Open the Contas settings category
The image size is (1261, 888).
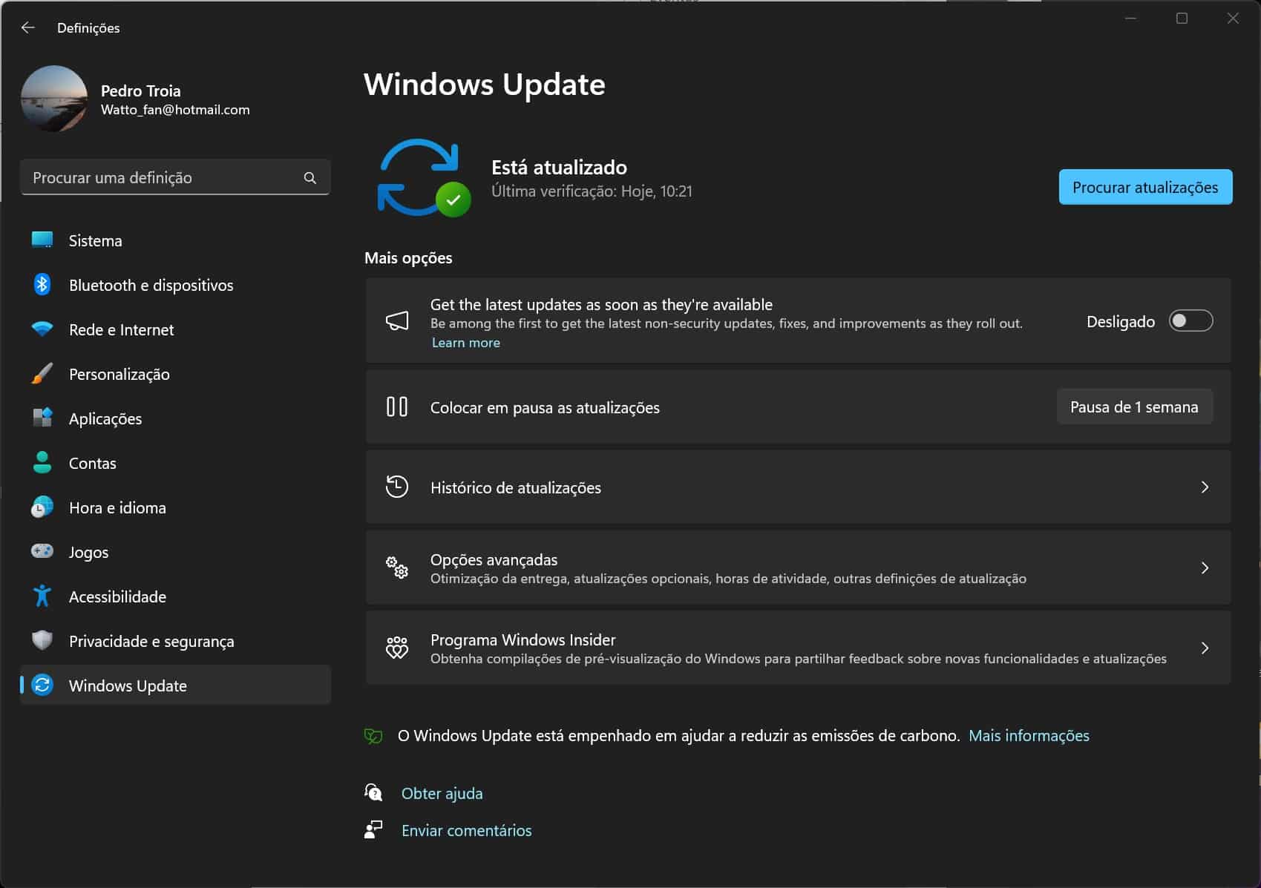click(93, 463)
